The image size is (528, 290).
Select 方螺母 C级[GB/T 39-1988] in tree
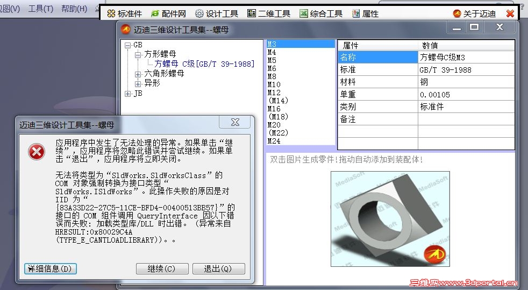coord(204,63)
